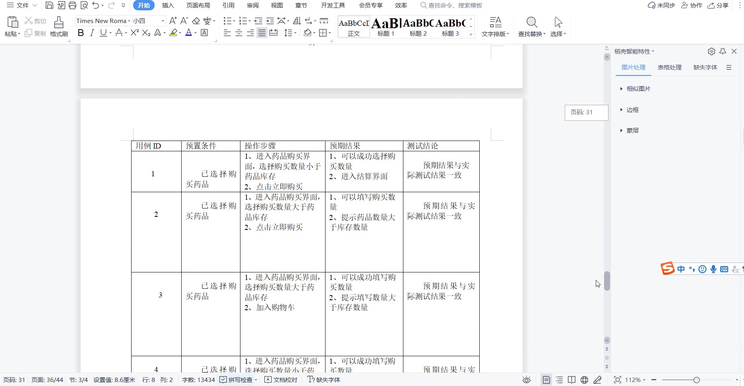The image size is (744, 386).
Task: Pin the 稻壳智能特性 side panel
Action: coord(723,51)
